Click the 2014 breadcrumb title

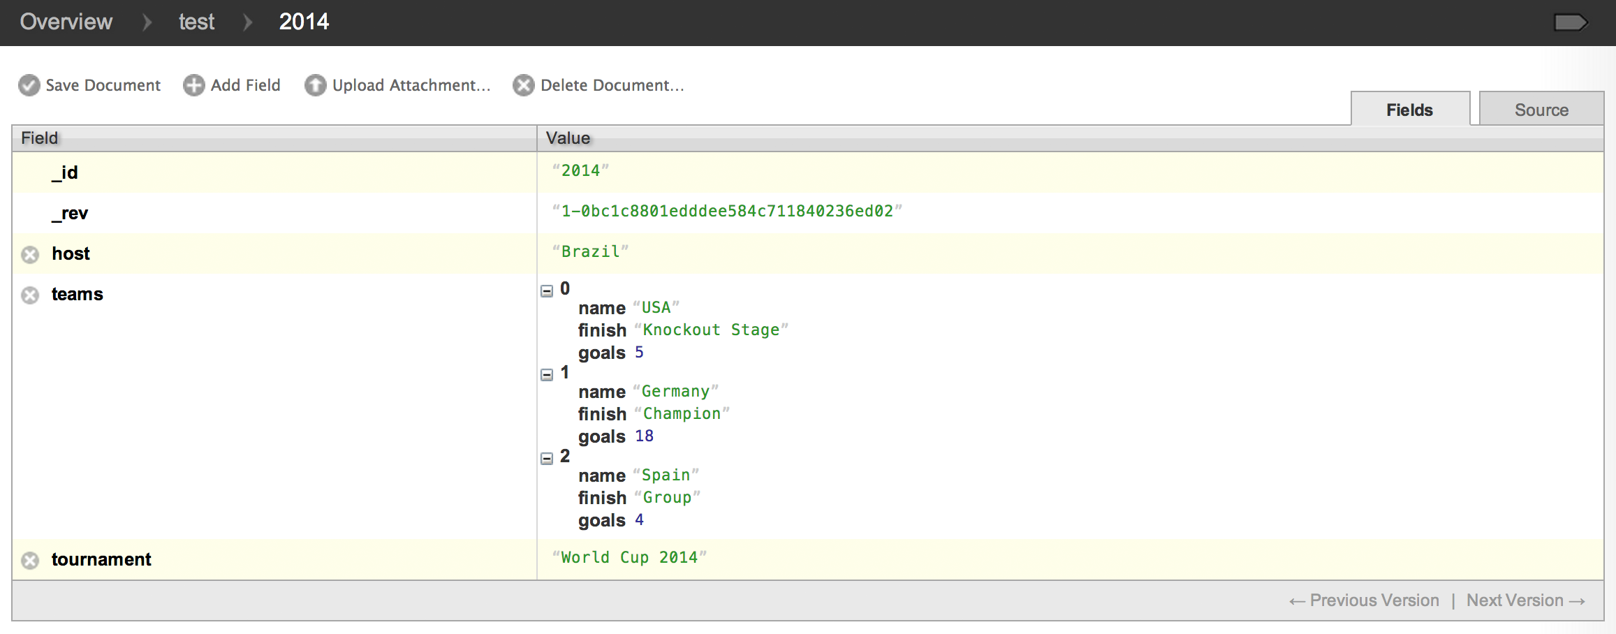(304, 22)
